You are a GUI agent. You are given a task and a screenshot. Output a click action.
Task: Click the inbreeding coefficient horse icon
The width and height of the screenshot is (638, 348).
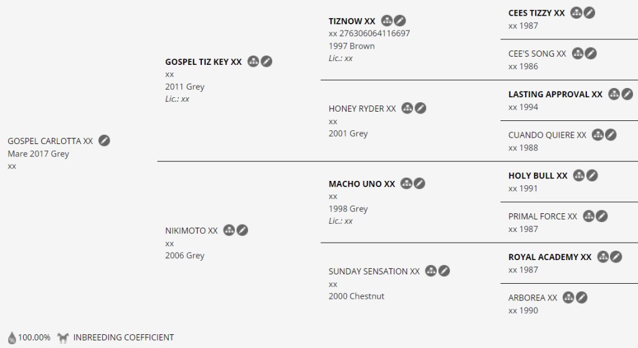click(x=63, y=337)
